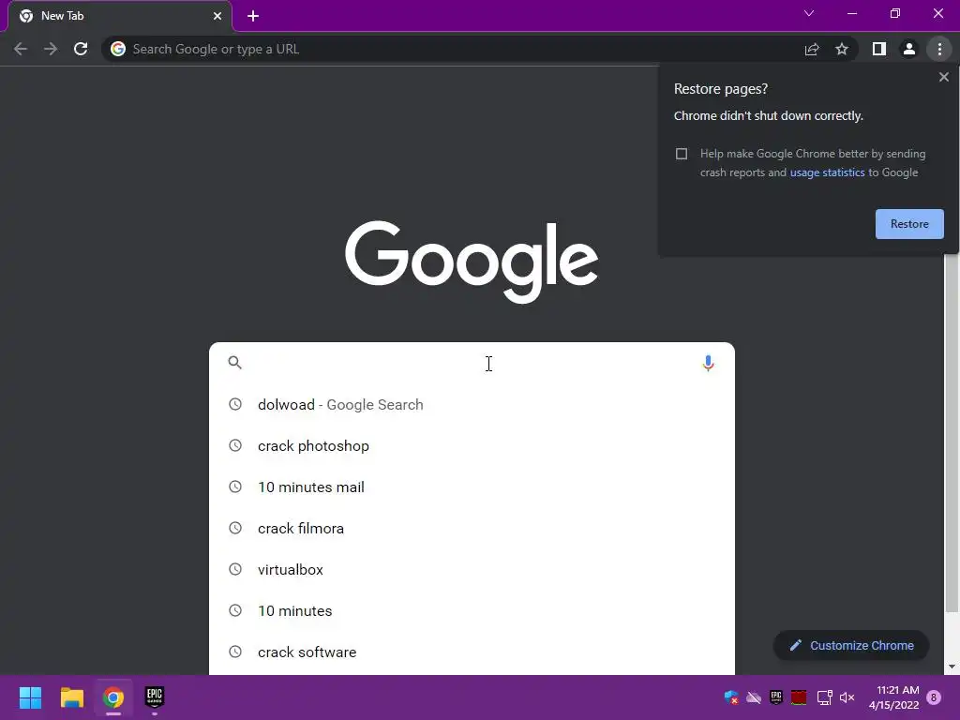Click the Google icon in address bar

(118, 49)
